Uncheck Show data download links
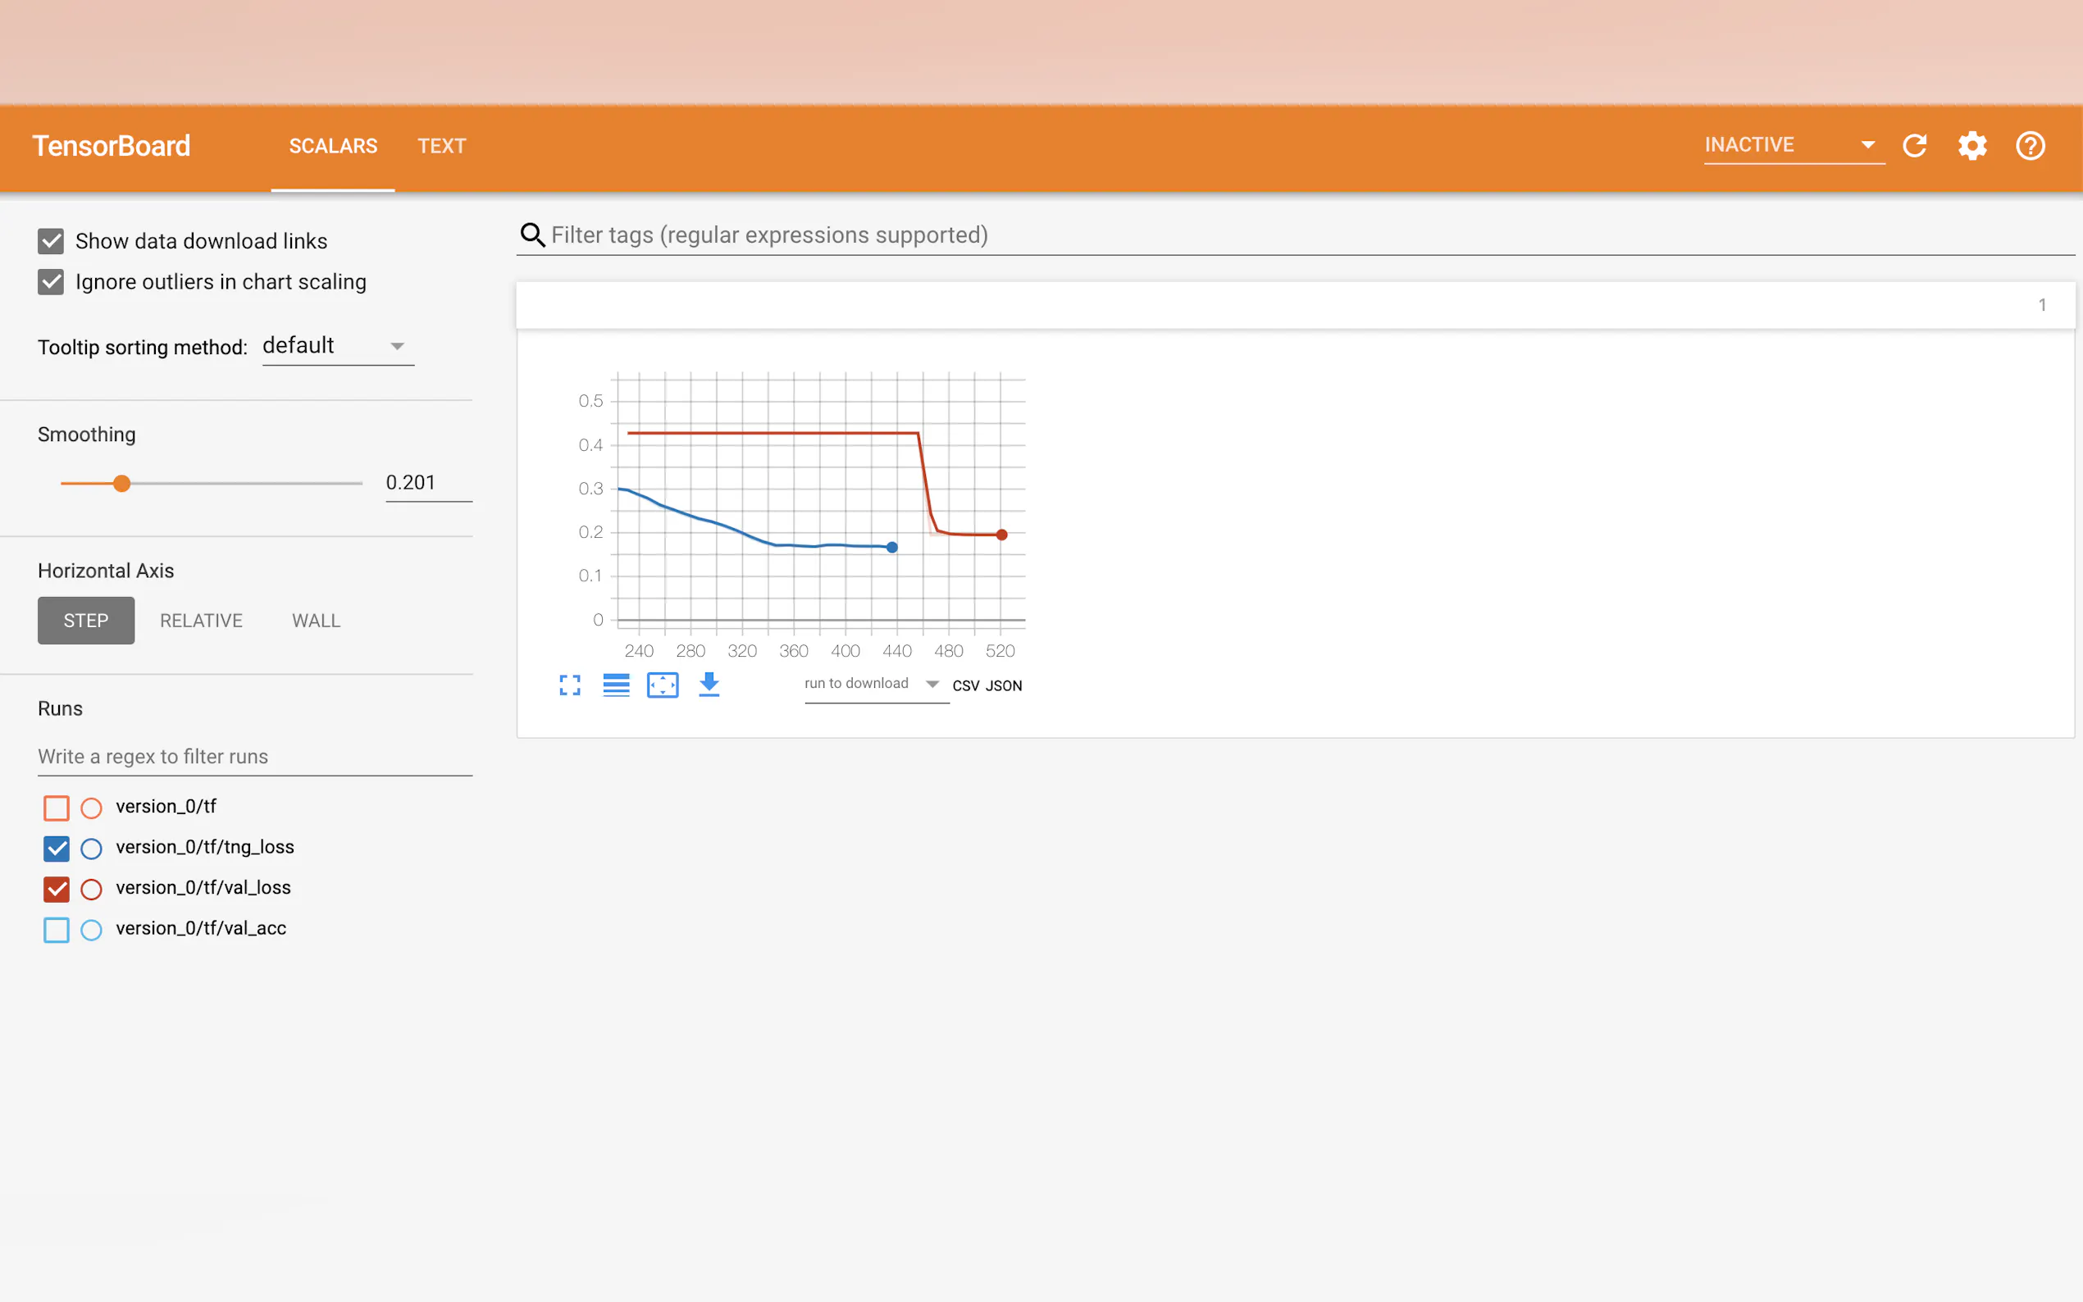 pyautogui.click(x=51, y=241)
